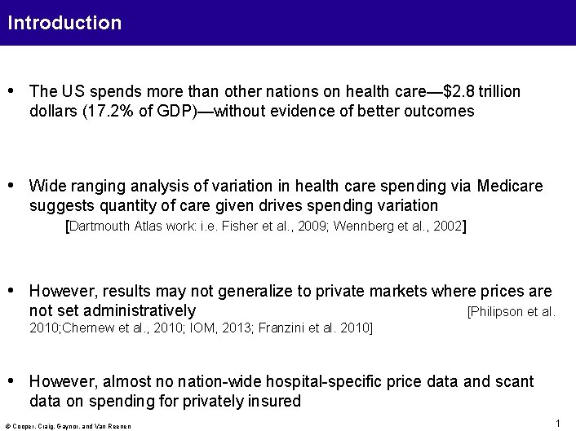
Task: Select the first bullet about US spending
Action: pos(275,101)
